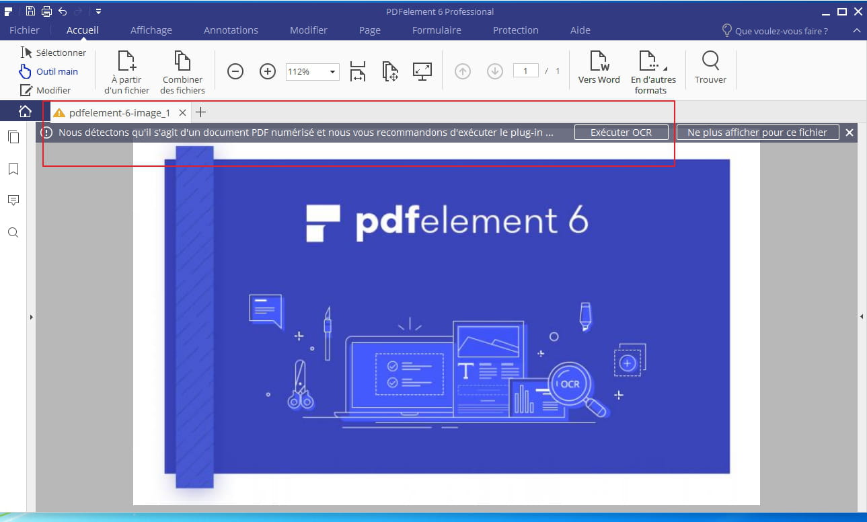Viewport: 867px width, 522px height.
Task: Collapse the ribbon with the chevron
Action: (856, 31)
